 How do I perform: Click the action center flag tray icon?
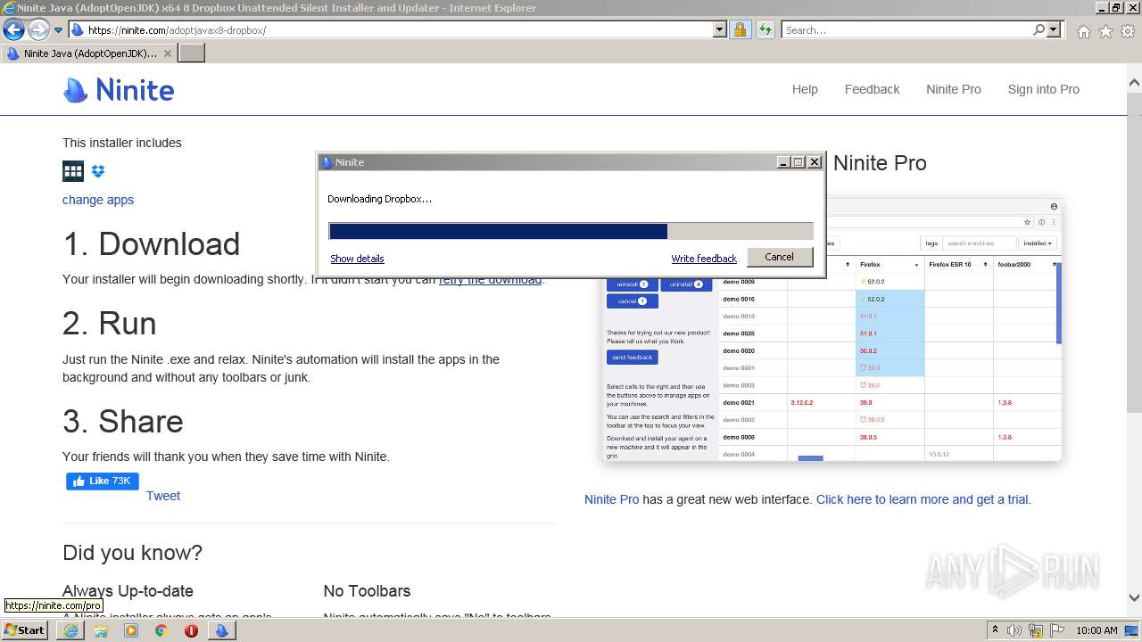click(1057, 630)
